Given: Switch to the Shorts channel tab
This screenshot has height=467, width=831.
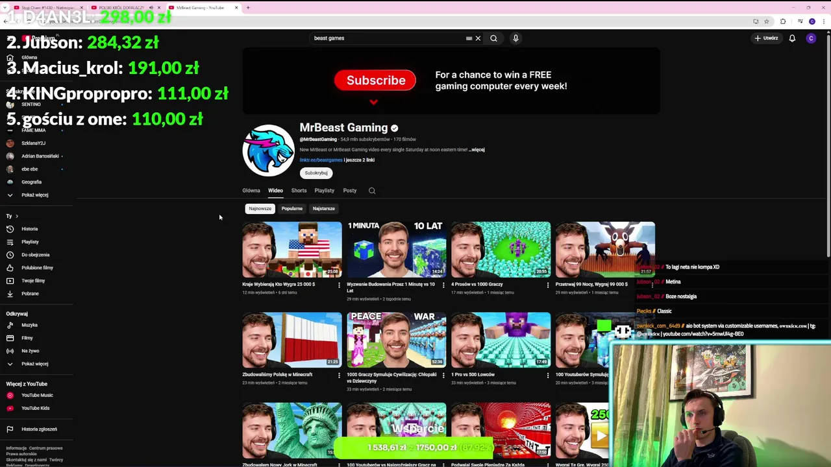Looking at the screenshot, I should [299, 191].
